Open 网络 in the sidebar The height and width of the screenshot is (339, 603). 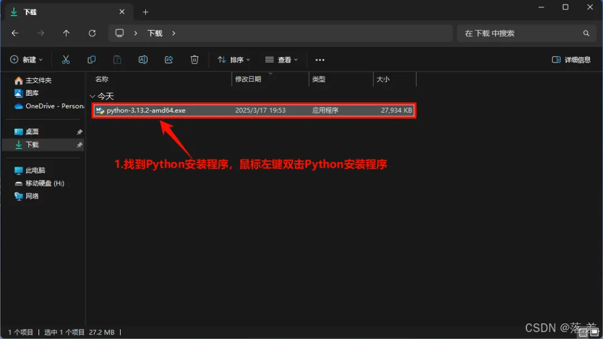pyautogui.click(x=32, y=196)
